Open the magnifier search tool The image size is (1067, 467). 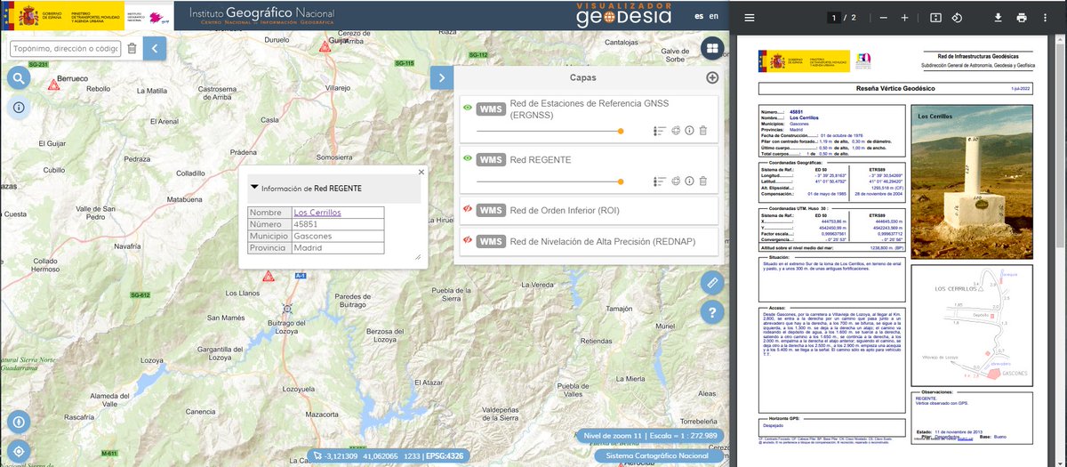(19, 79)
